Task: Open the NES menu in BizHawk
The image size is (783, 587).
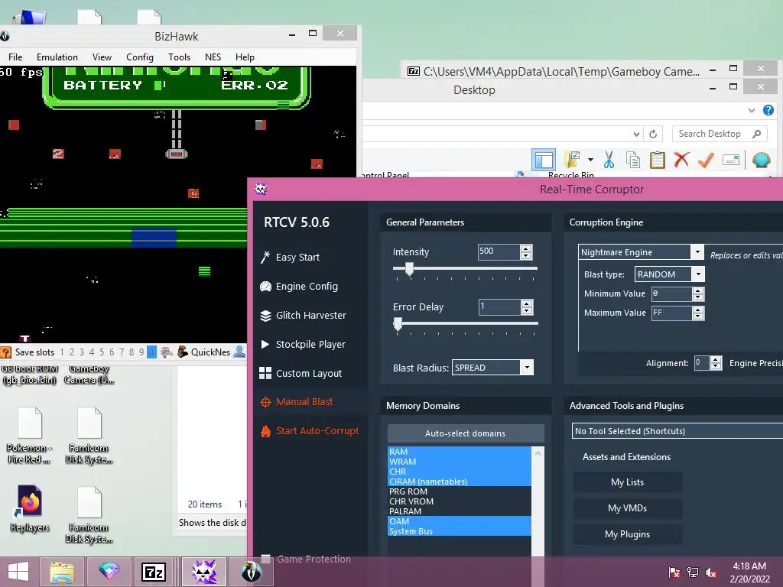Action: click(x=213, y=57)
